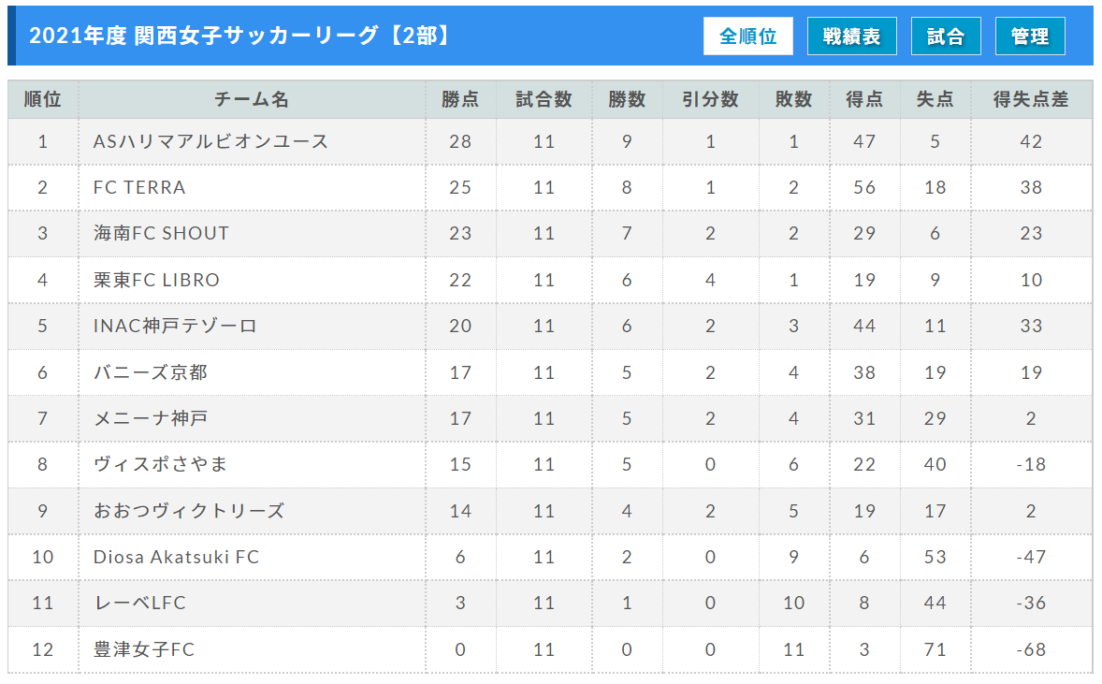Screen dimensions: 1102x684
Task: Select team FC TERRA
Action: [x=139, y=188]
